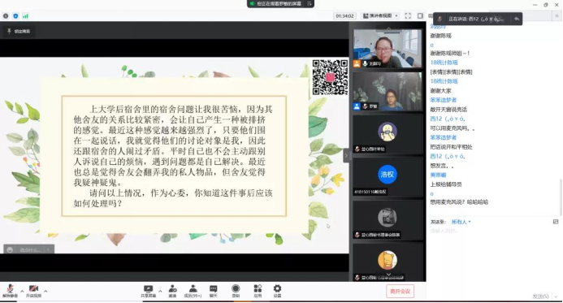Image resolution: width=563 pixels, height=303 pixels.
Task: Open the Invite participants icon
Action: tap(172, 291)
